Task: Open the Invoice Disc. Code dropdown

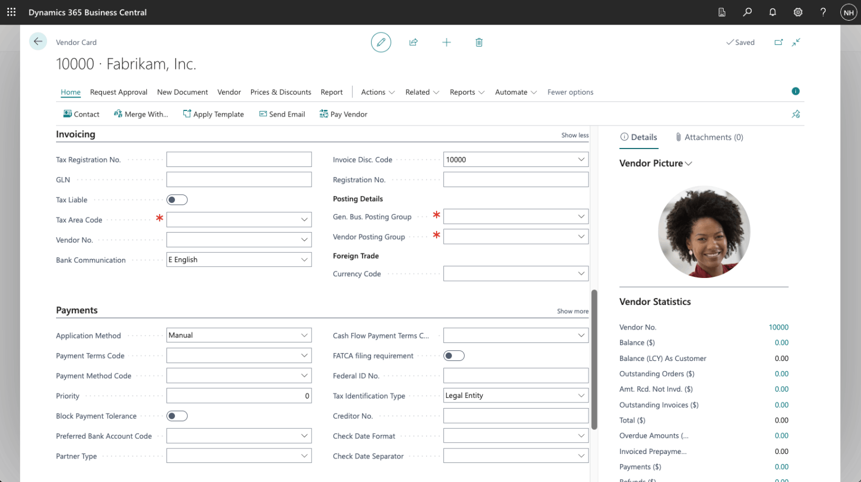Action: click(581, 160)
